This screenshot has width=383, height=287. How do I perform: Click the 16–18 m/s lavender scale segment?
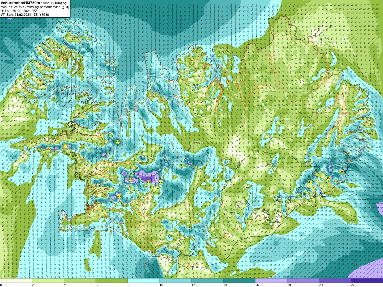[x=271, y=281]
